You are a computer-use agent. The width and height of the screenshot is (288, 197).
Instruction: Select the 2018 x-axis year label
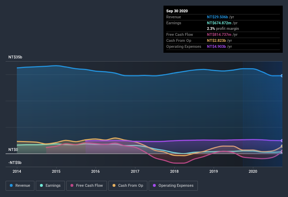174,171
